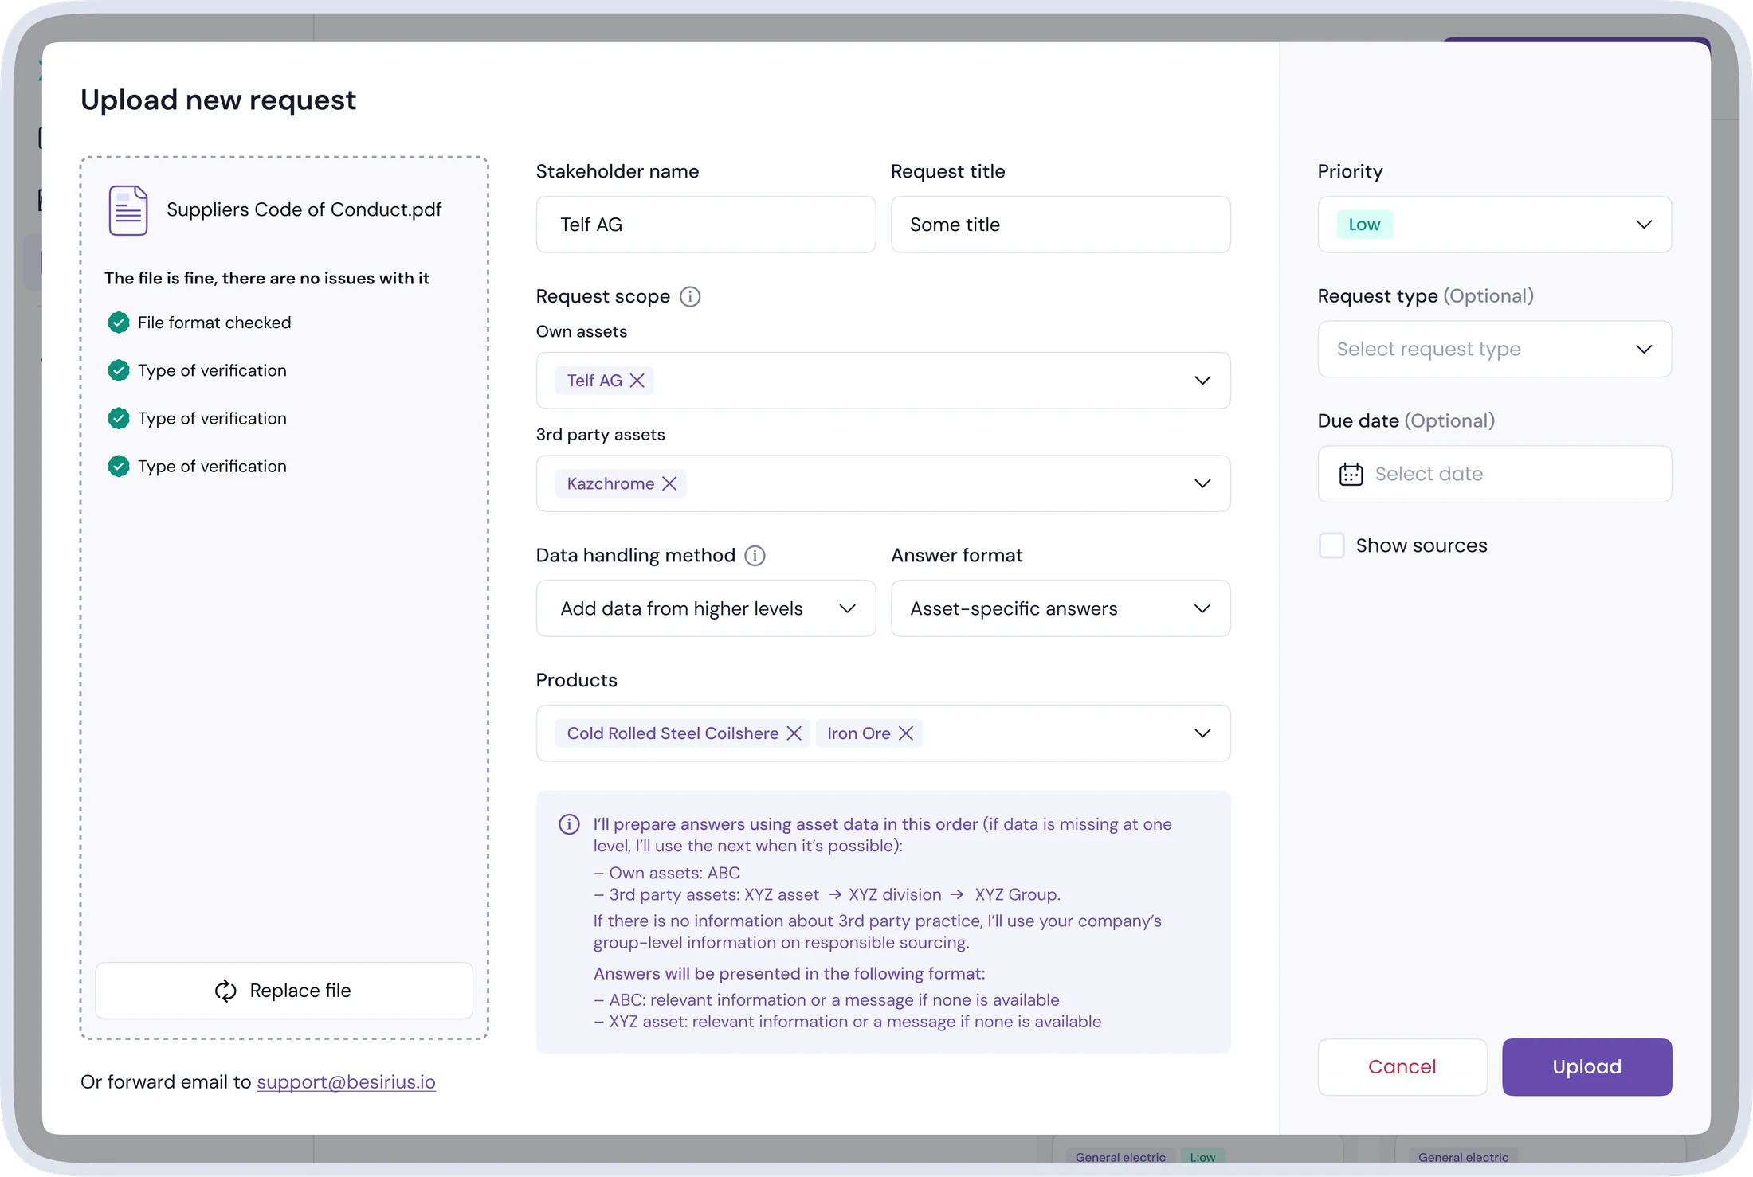
Task: Remove the Kazchrome tag
Action: click(670, 483)
